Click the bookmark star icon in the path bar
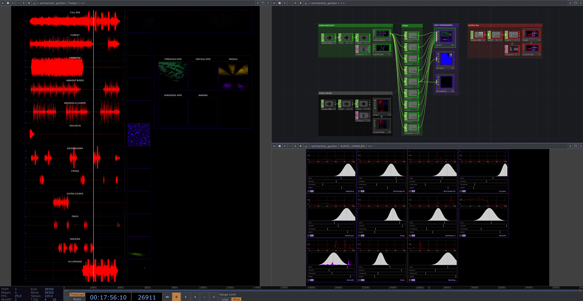 tap(29, 3)
